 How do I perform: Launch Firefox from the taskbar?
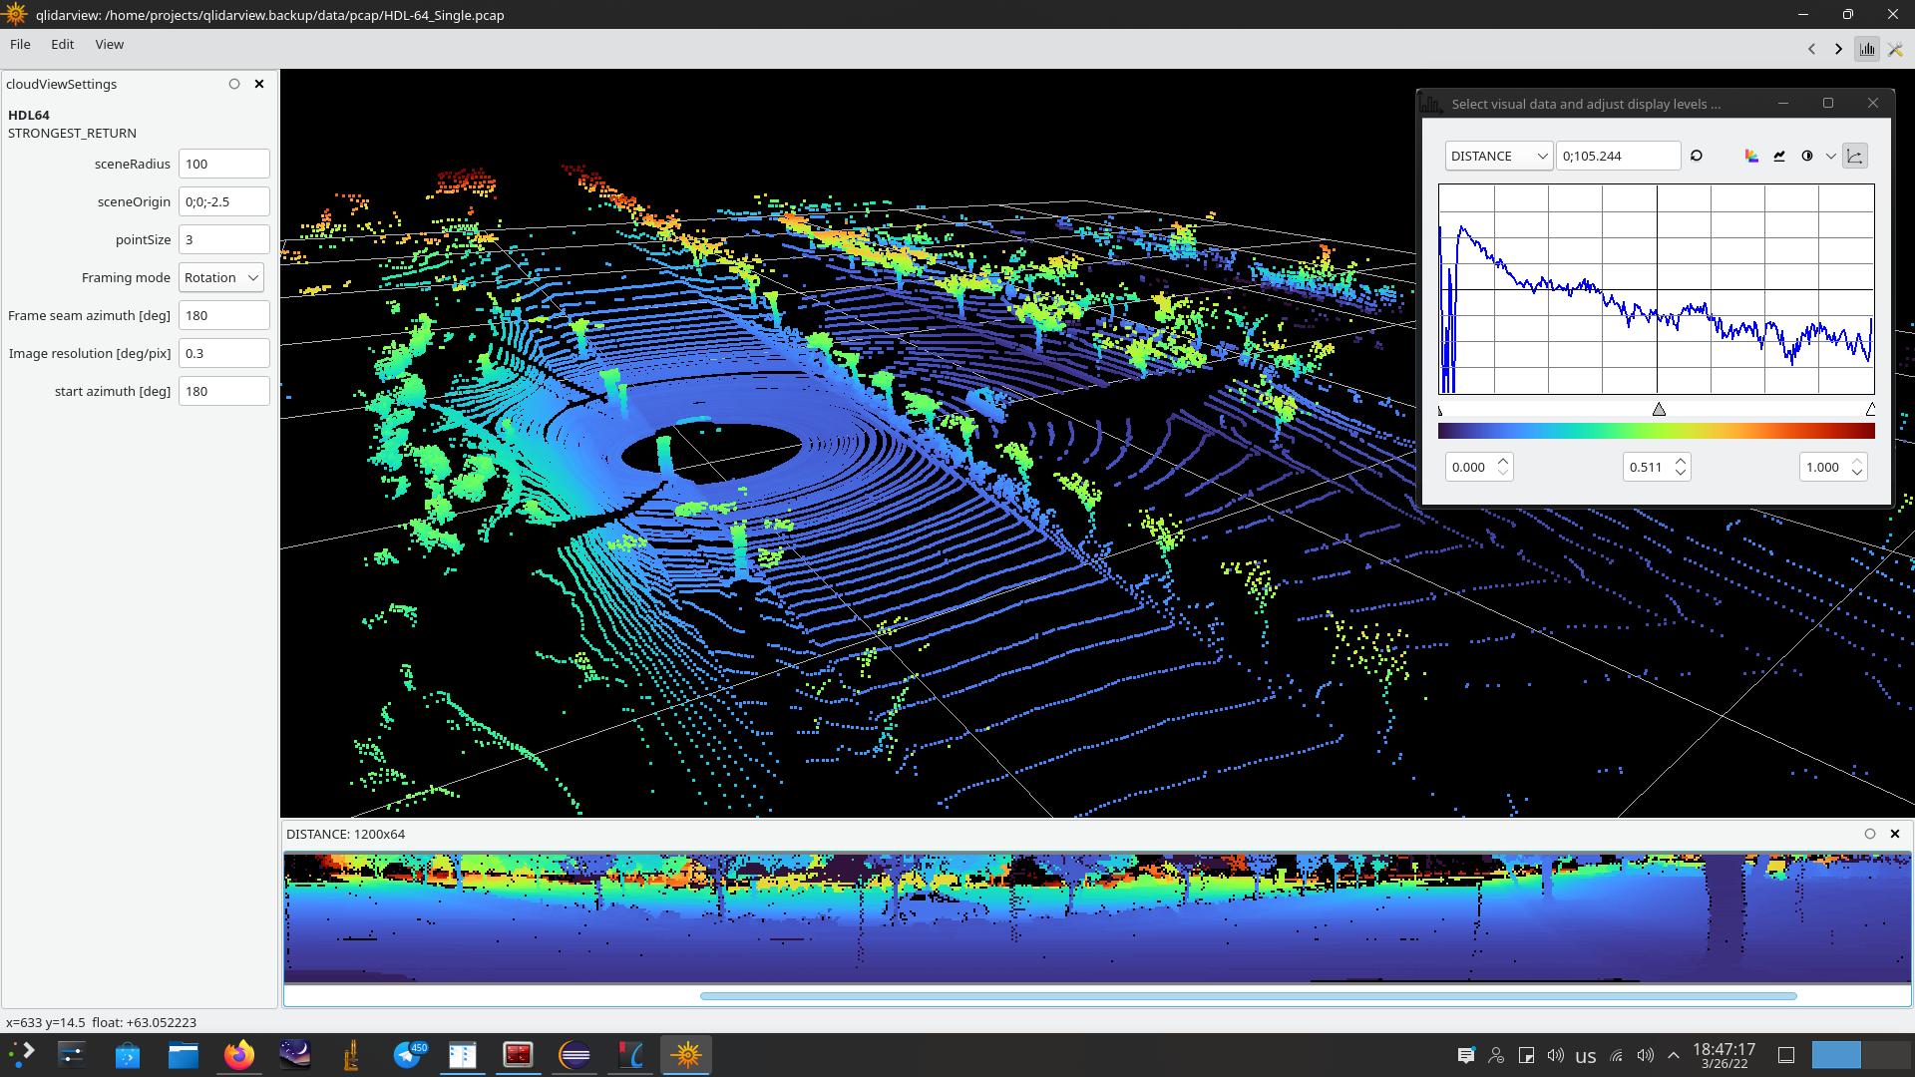(x=239, y=1055)
